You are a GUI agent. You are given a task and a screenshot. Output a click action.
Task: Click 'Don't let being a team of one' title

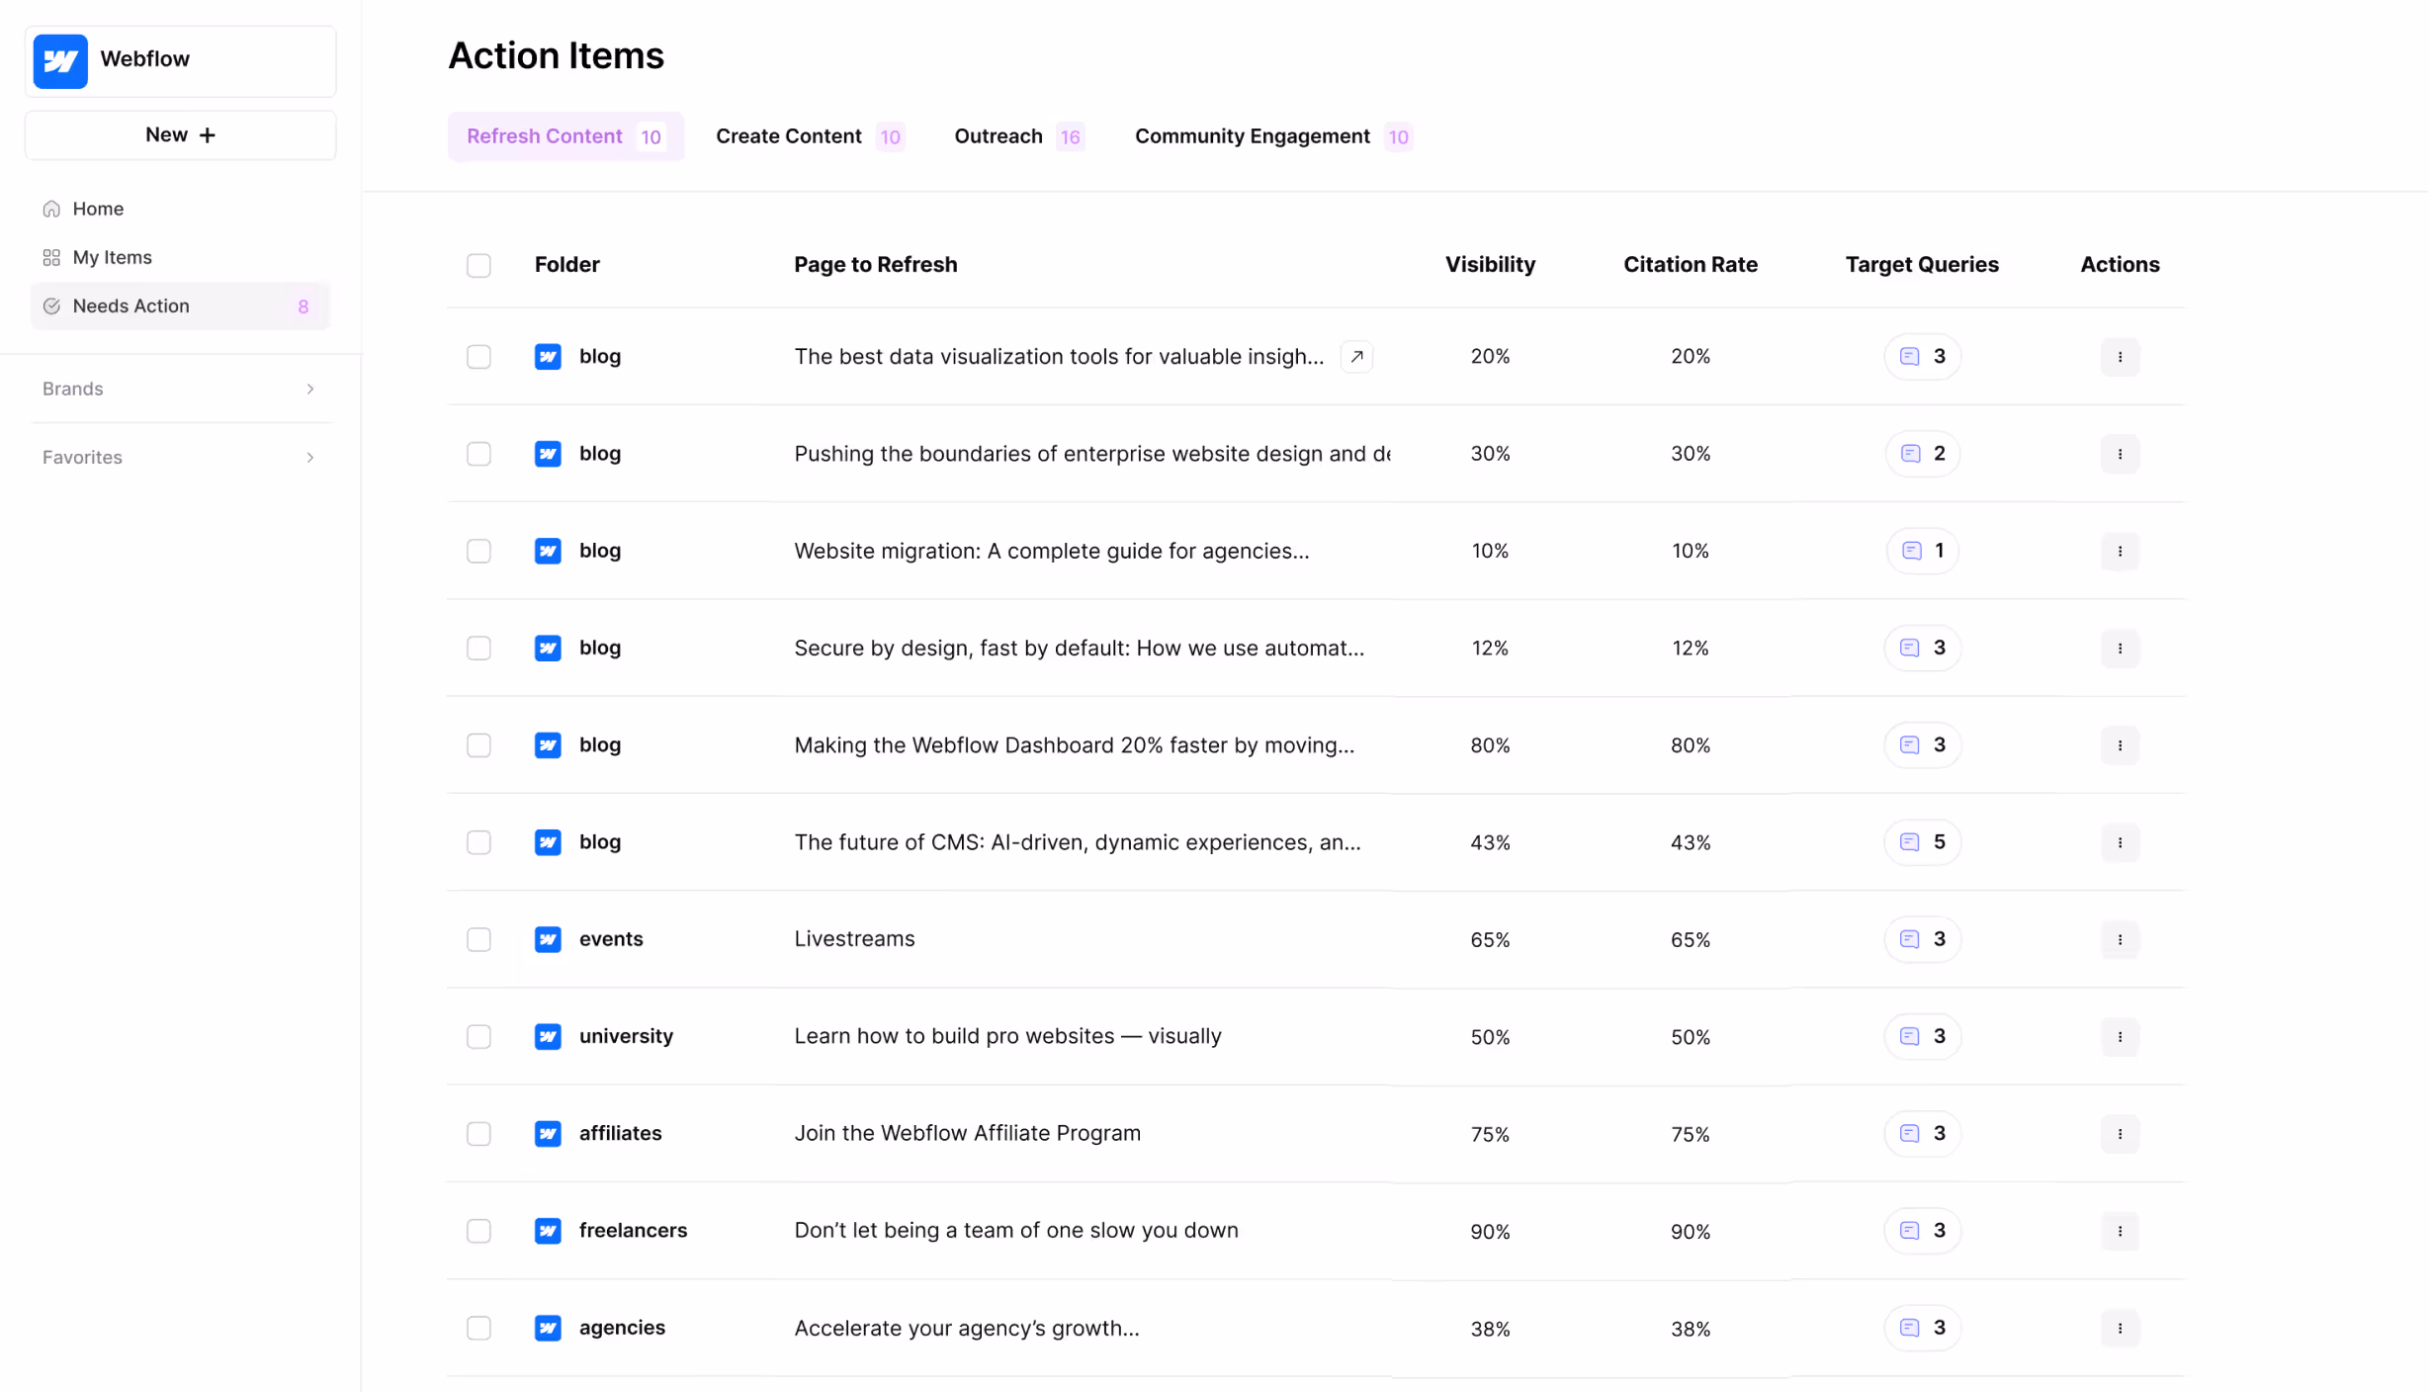pos(1016,1231)
